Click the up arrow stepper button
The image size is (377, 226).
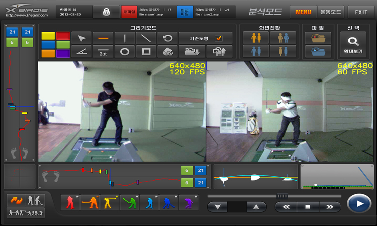(256, 207)
